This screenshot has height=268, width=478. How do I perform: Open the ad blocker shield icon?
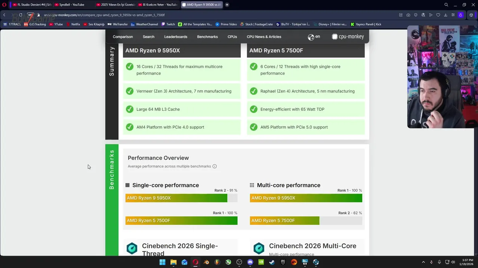(416, 15)
